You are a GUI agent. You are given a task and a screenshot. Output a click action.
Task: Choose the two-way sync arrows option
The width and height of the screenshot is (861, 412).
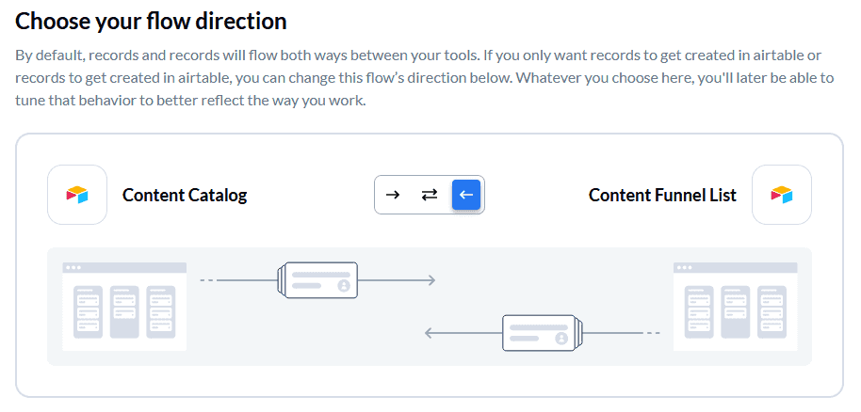[430, 195]
